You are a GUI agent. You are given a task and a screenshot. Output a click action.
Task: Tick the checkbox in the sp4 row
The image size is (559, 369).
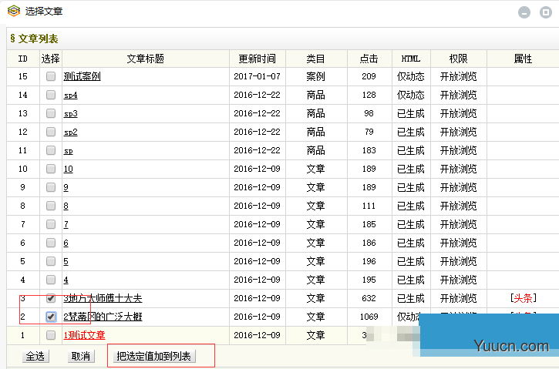click(x=51, y=95)
